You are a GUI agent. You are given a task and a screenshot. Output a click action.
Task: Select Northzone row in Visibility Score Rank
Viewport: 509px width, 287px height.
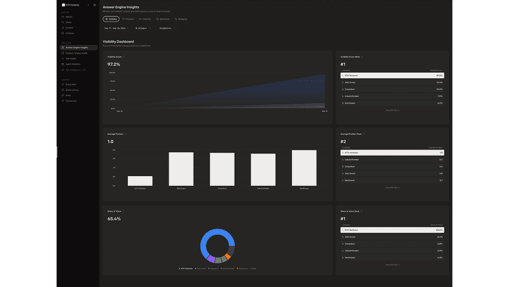(392, 103)
